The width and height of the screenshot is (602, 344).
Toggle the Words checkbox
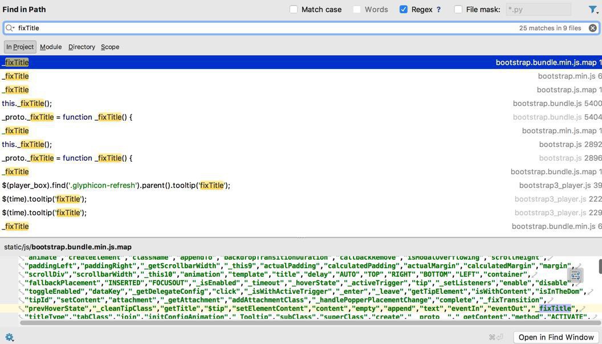(357, 10)
